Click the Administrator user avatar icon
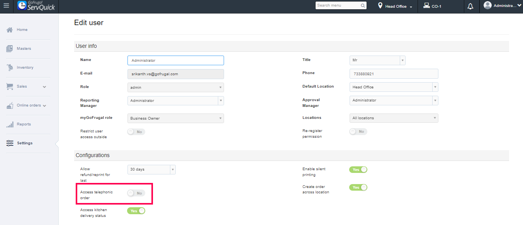Screen dimensions: 523x225 487,5
